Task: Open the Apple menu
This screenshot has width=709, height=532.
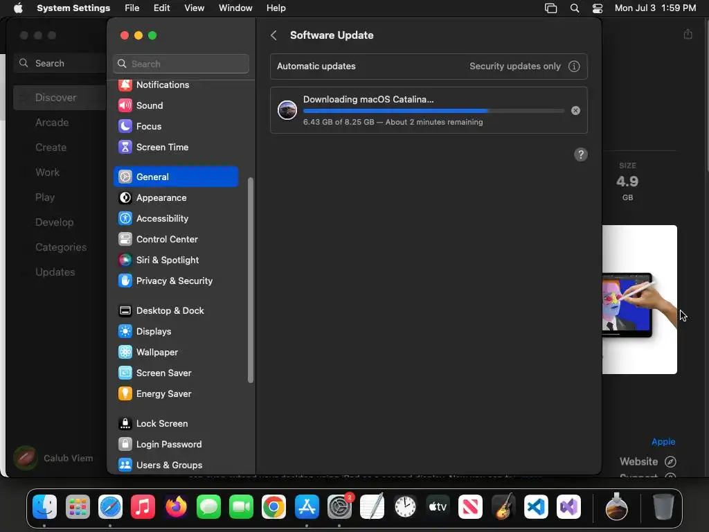Action: click(18, 8)
